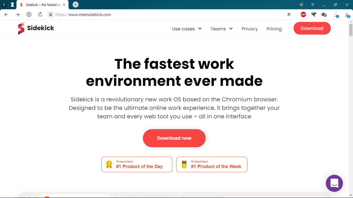This screenshot has height=198, width=353.
Task: Click the scrollbar up arrow
Action: [x=351, y=22]
